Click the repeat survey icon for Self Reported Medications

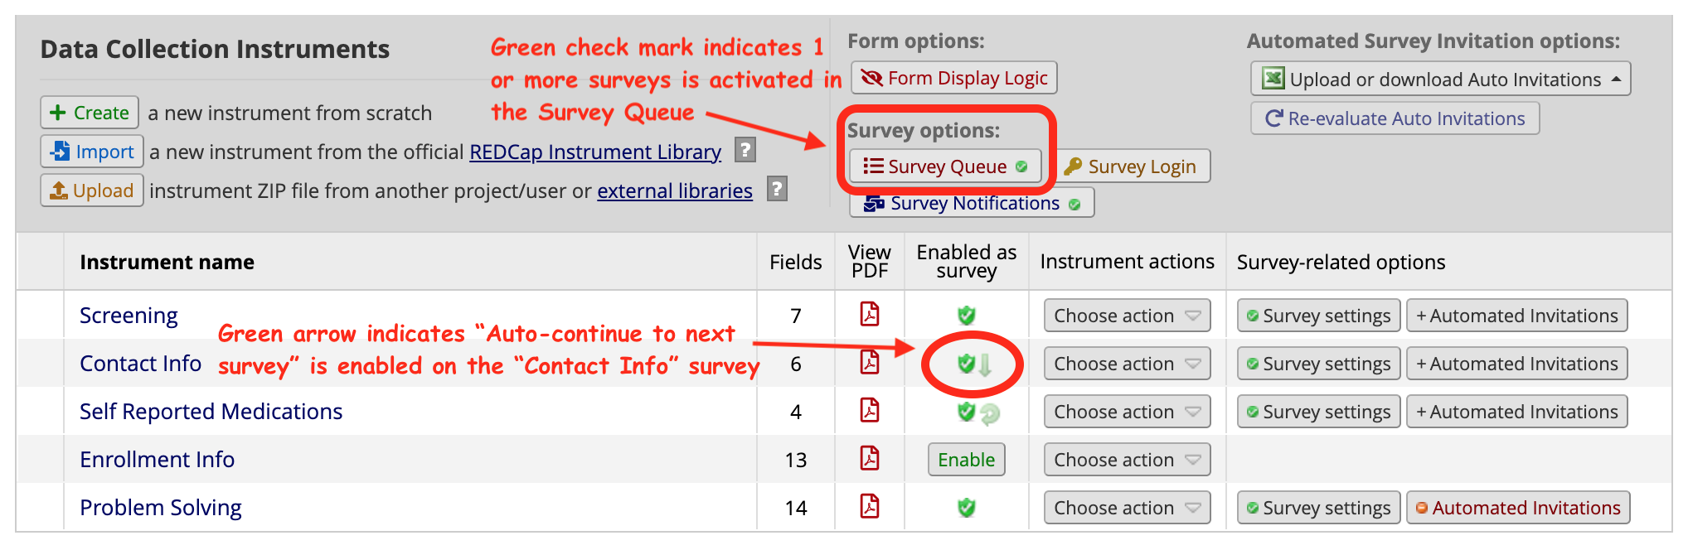(990, 413)
